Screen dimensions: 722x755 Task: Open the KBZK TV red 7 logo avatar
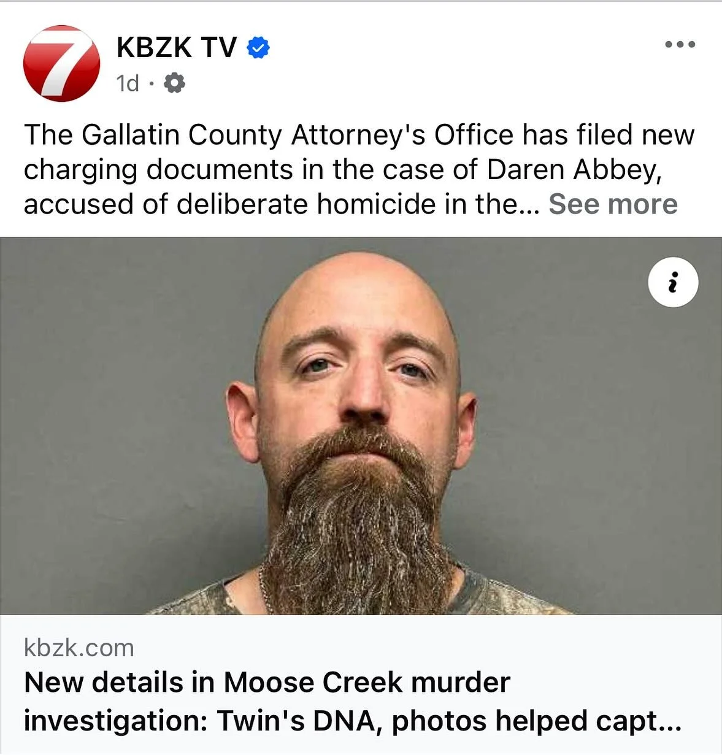(x=61, y=63)
